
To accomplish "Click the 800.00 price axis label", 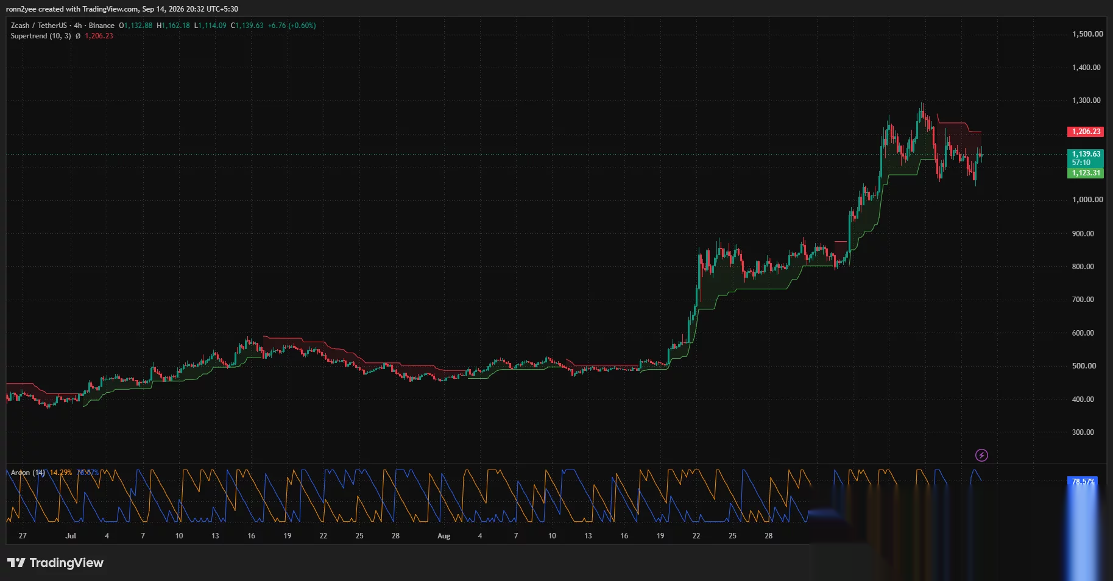I will point(1083,267).
